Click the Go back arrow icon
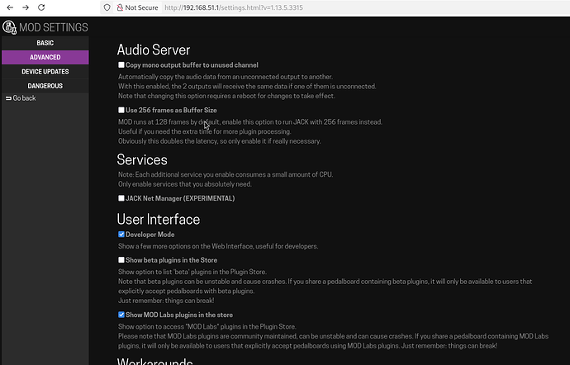The width and height of the screenshot is (570, 365). 8,98
